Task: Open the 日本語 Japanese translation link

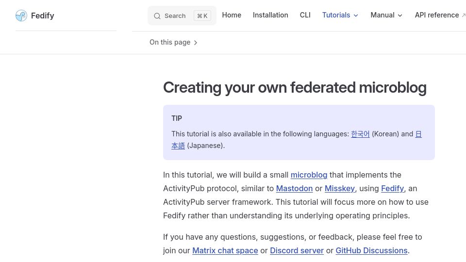Action: pos(178,146)
